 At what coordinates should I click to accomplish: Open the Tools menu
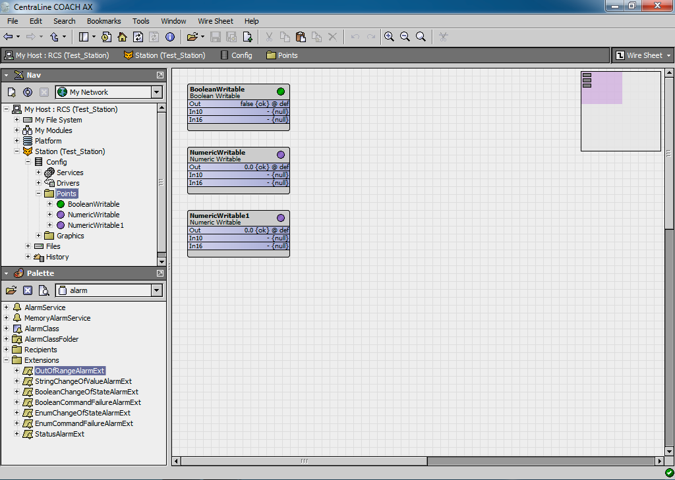(140, 21)
